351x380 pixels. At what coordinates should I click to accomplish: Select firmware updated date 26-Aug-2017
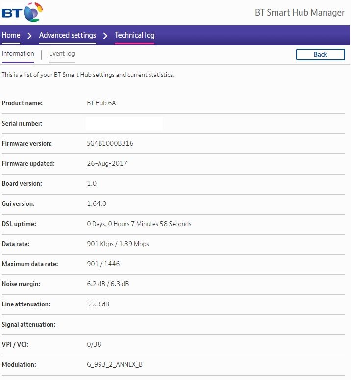pyautogui.click(x=107, y=163)
